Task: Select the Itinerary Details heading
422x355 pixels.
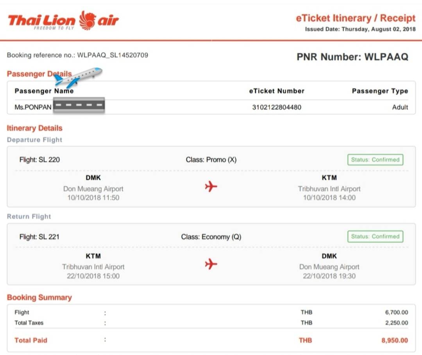Action: pos(34,128)
